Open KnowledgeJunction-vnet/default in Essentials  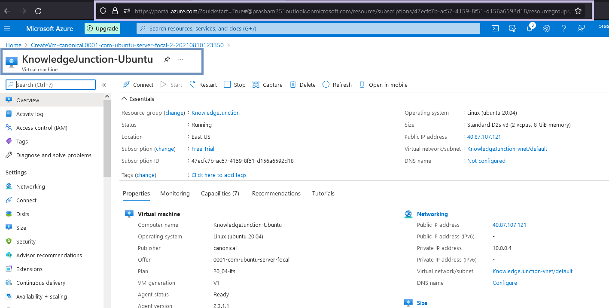click(x=507, y=149)
